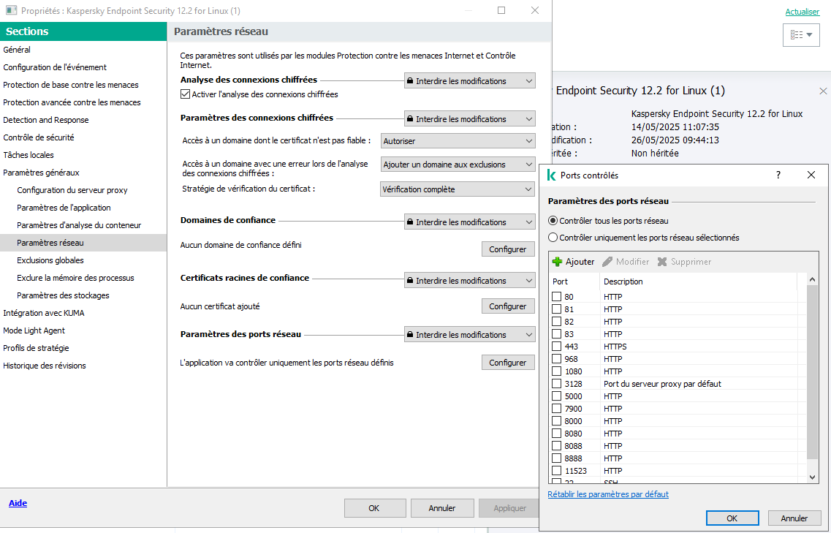
Task: Click Configurer for Paramètres des ports réseau
Action: coord(508,362)
